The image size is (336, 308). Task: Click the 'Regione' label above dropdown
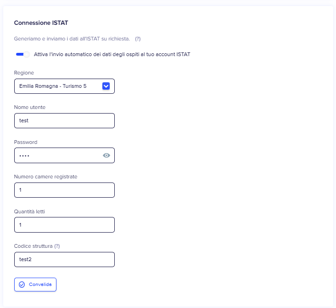coord(24,73)
